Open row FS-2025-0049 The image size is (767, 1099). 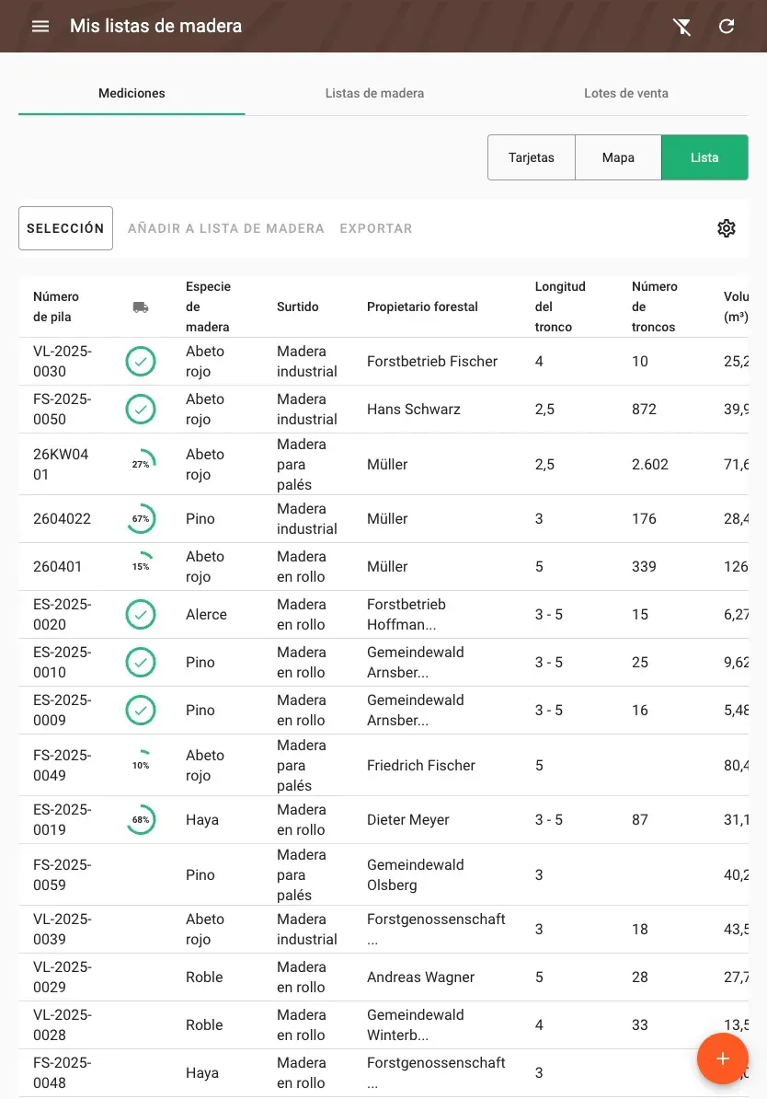(383, 766)
